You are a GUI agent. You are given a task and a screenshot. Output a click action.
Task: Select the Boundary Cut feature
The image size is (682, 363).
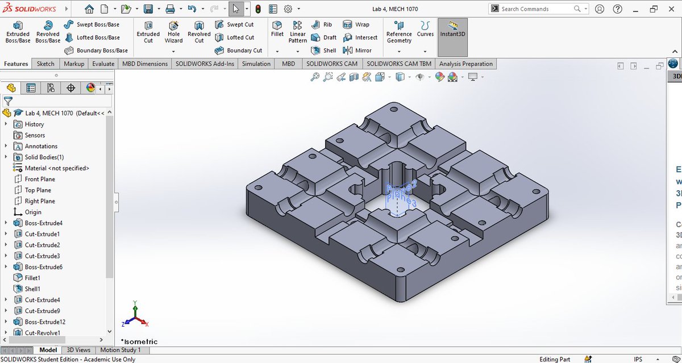[238, 51]
